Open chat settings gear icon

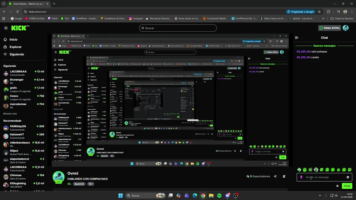point(337,186)
